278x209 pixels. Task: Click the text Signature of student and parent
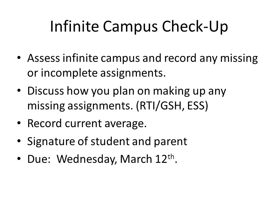click(x=107, y=142)
